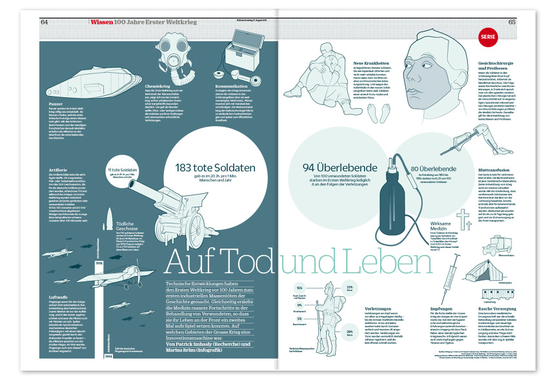Click the 'und Leben' headline words
This screenshot has height=378, width=555.
click(356, 260)
